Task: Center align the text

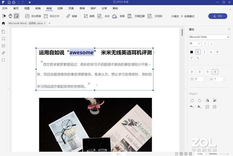Action: pos(200,72)
